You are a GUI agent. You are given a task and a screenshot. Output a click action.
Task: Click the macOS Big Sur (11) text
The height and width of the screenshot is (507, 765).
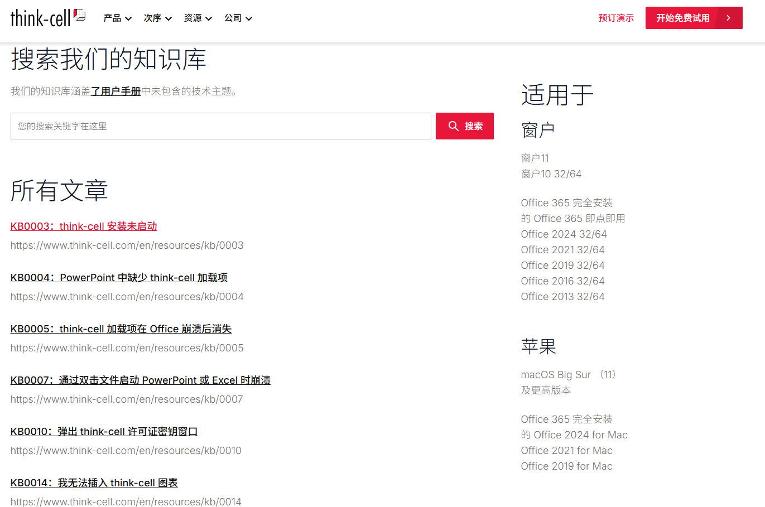[569, 374]
